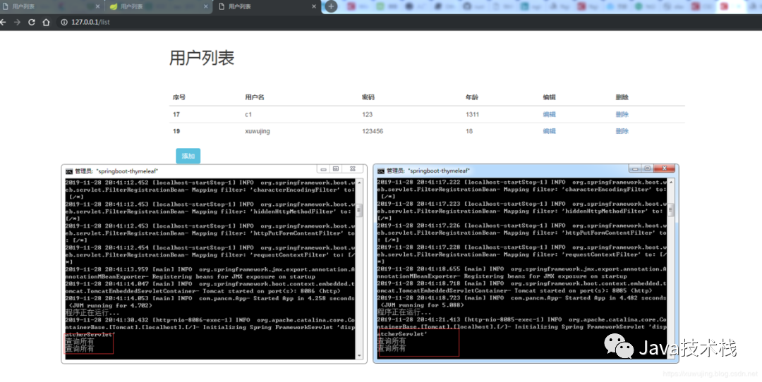Minimize the port 8086 console window
Image resolution: width=762 pixels, height=382 pixels.
pos(324,169)
